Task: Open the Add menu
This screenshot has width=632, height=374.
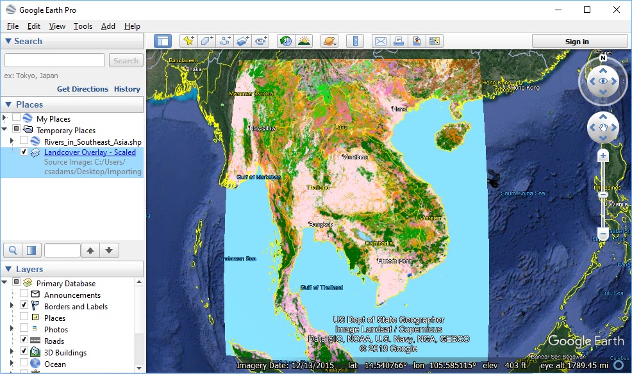Action: coord(108,26)
